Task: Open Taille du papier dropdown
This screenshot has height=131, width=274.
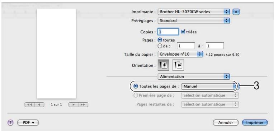Action: [x=180, y=54]
